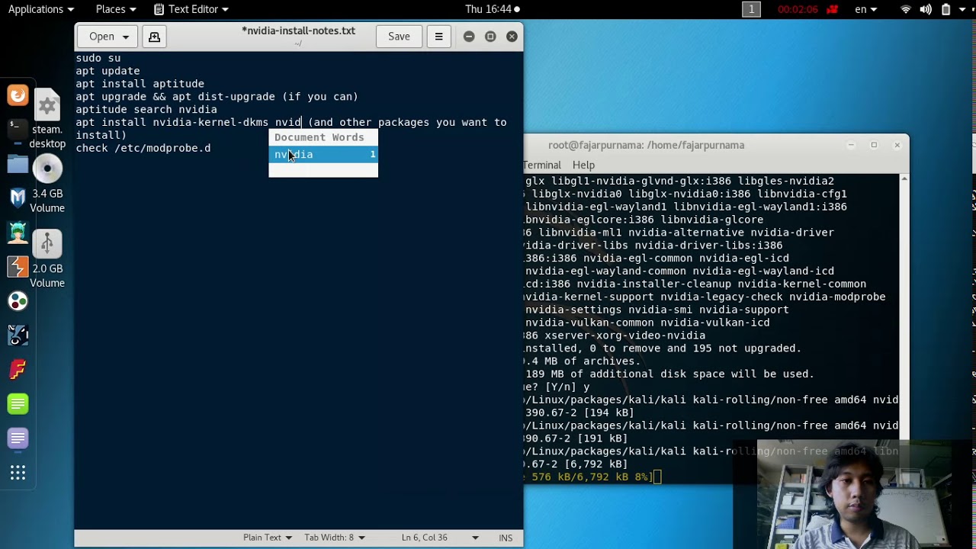This screenshot has height=549, width=976.
Task: Toggle the INS insert mode indicator
Action: (506, 538)
